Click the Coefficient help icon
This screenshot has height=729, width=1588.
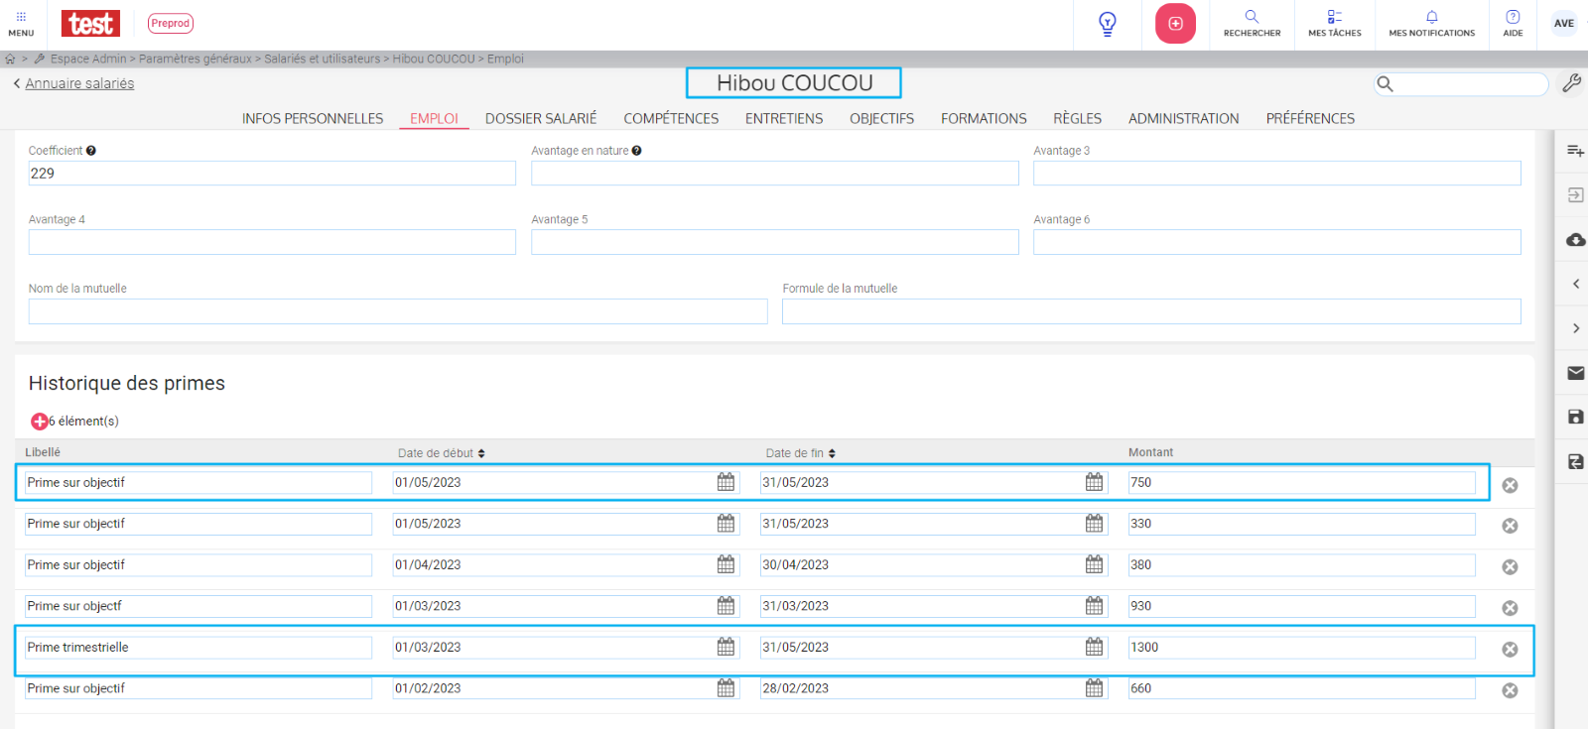pos(90,151)
